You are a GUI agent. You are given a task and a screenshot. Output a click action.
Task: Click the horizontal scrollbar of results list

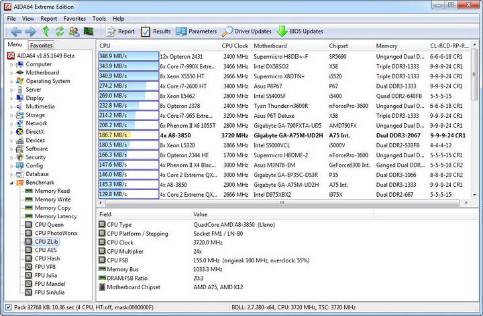(282, 203)
